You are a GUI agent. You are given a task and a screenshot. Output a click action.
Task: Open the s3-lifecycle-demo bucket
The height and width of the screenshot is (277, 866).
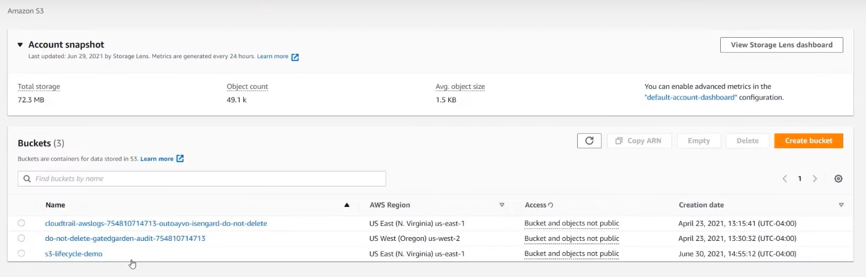point(73,254)
